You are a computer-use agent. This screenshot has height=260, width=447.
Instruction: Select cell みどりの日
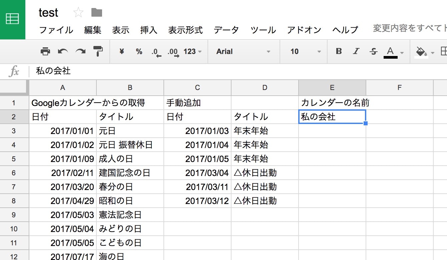[x=130, y=229]
